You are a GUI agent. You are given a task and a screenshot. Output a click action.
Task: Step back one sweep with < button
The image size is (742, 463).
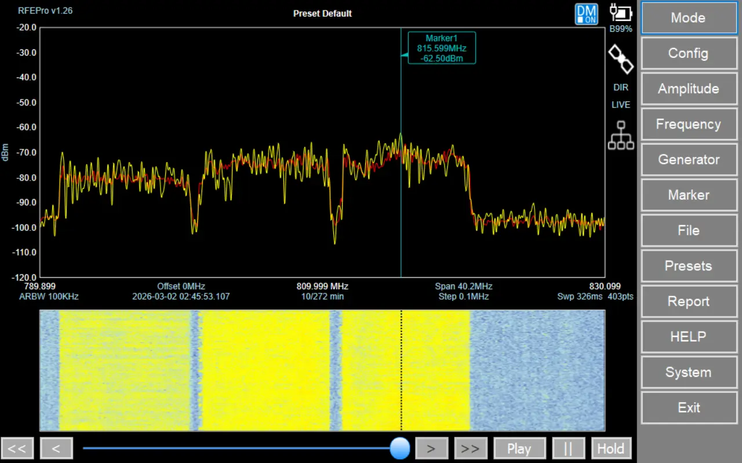(56, 449)
